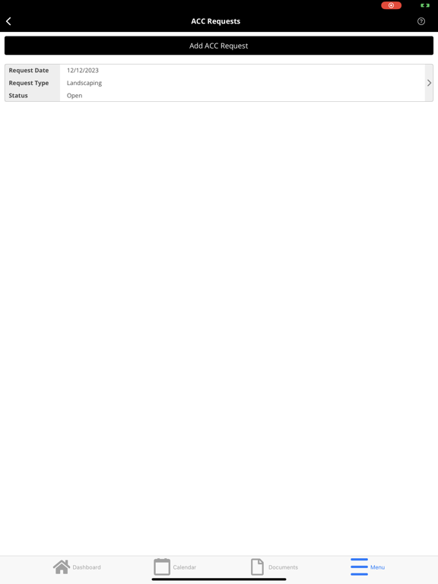
Task: Go back using the header arrow
Action: click(x=8, y=21)
